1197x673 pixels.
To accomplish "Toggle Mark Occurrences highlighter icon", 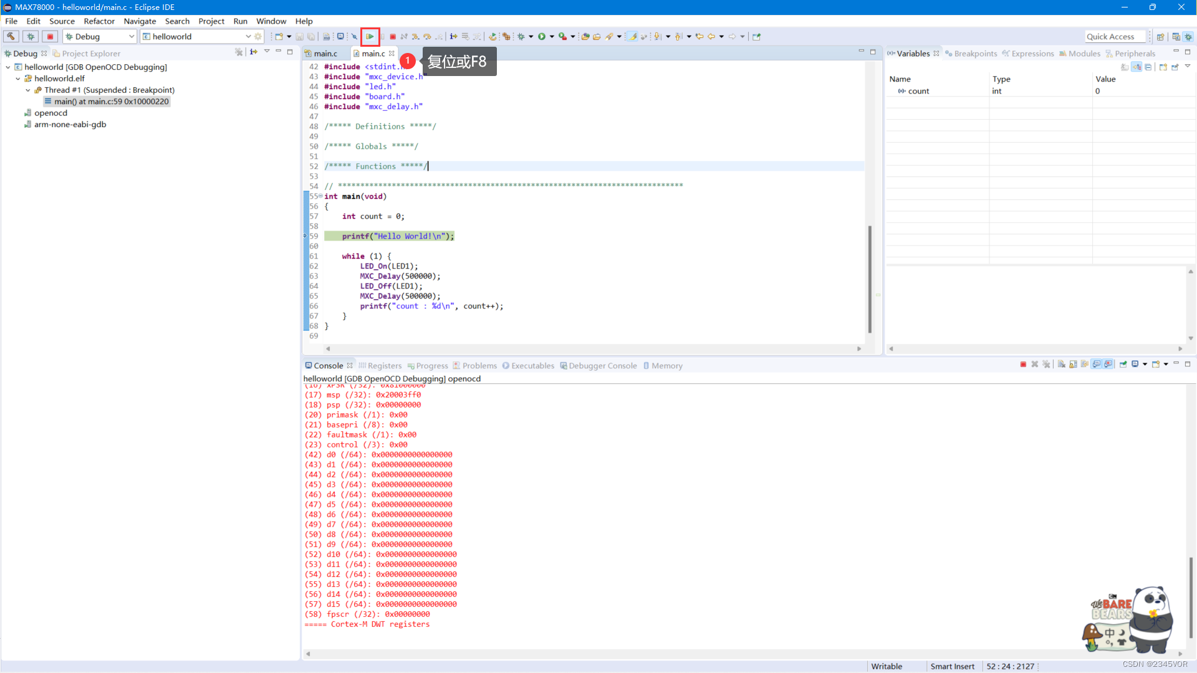I will click(x=632, y=37).
